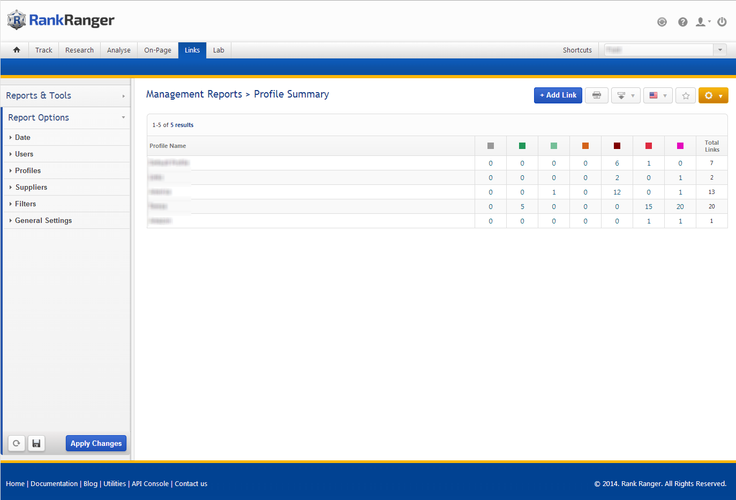The height and width of the screenshot is (500, 736).
Task: Click the Add Link button
Action: [558, 95]
